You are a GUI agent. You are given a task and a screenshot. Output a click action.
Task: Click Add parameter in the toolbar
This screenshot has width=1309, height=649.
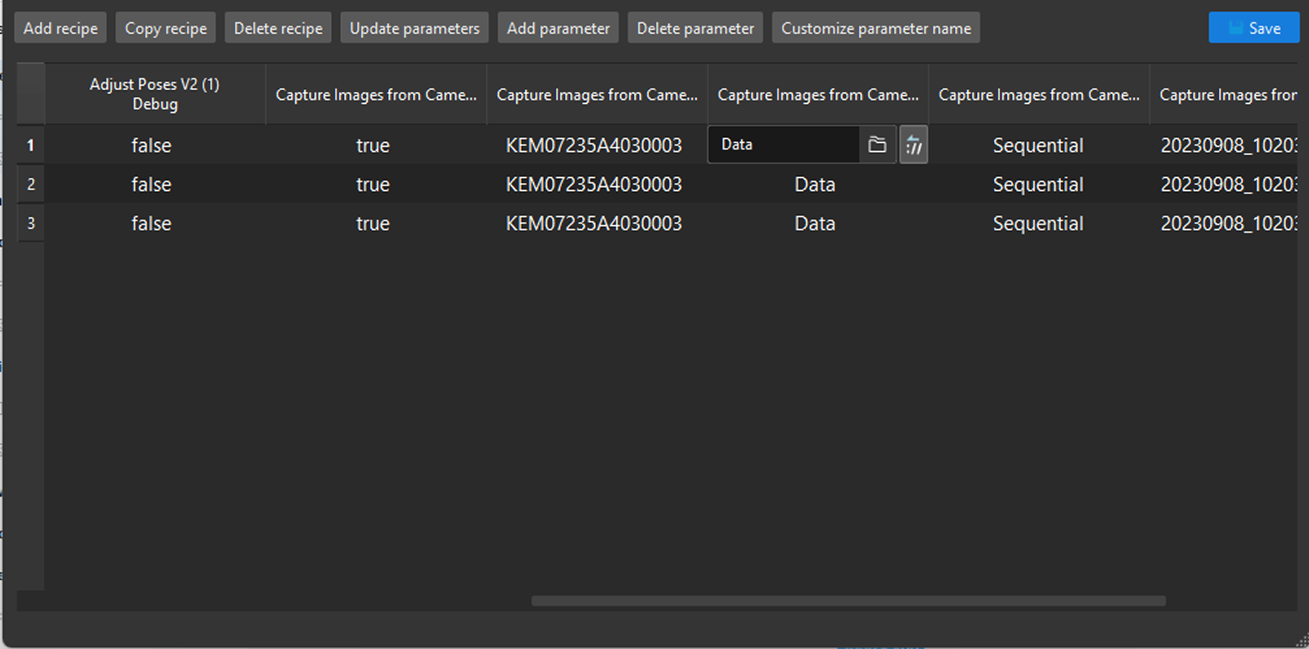click(x=558, y=27)
